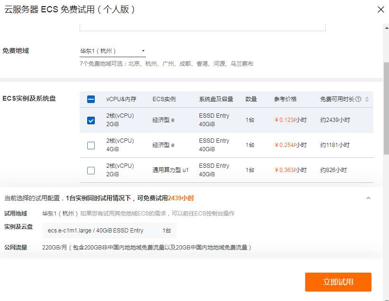Click the 约2439小时 free usage duration cell
Image resolution: width=389 pixels, height=301 pixels.
click(335, 120)
